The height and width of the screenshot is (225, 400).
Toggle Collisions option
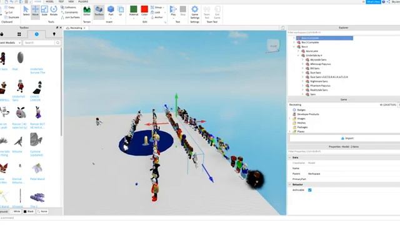pyautogui.click(x=68, y=7)
